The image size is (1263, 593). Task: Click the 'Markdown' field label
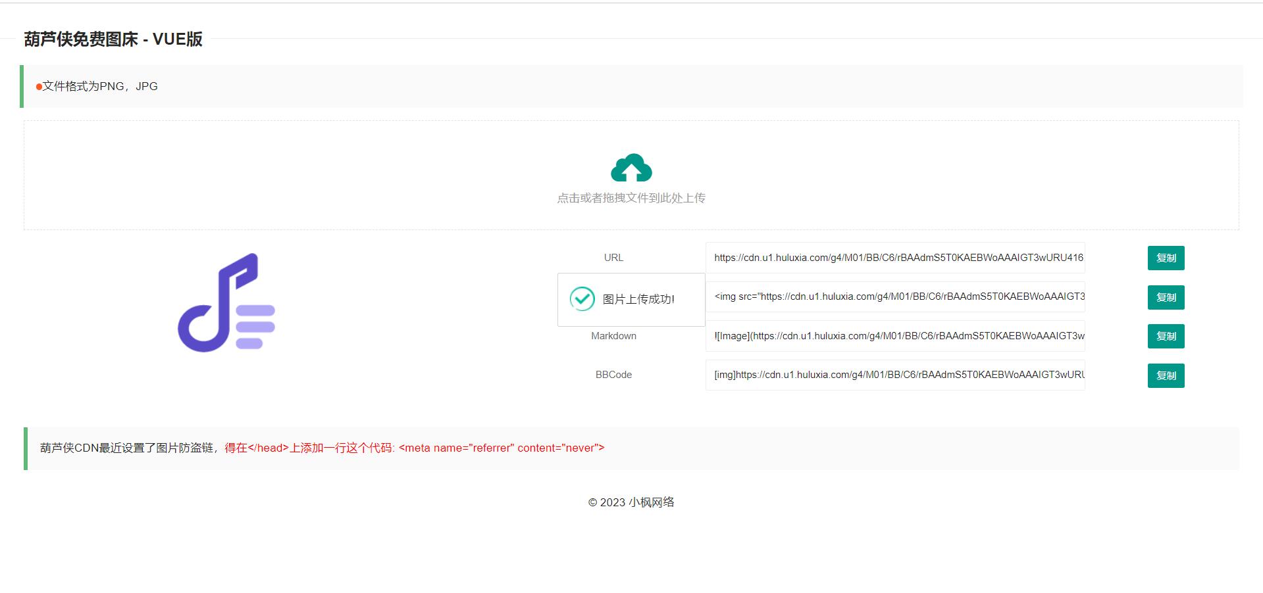[613, 336]
